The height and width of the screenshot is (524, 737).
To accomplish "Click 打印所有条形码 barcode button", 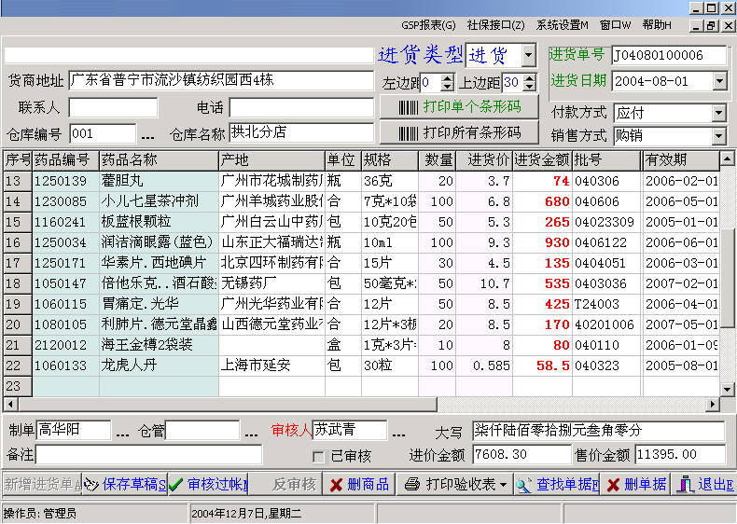I will (x=459, y=133).
